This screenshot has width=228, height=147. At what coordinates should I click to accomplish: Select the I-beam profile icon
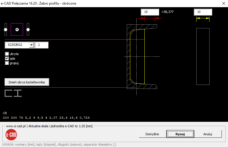click(x=18, y=93)
